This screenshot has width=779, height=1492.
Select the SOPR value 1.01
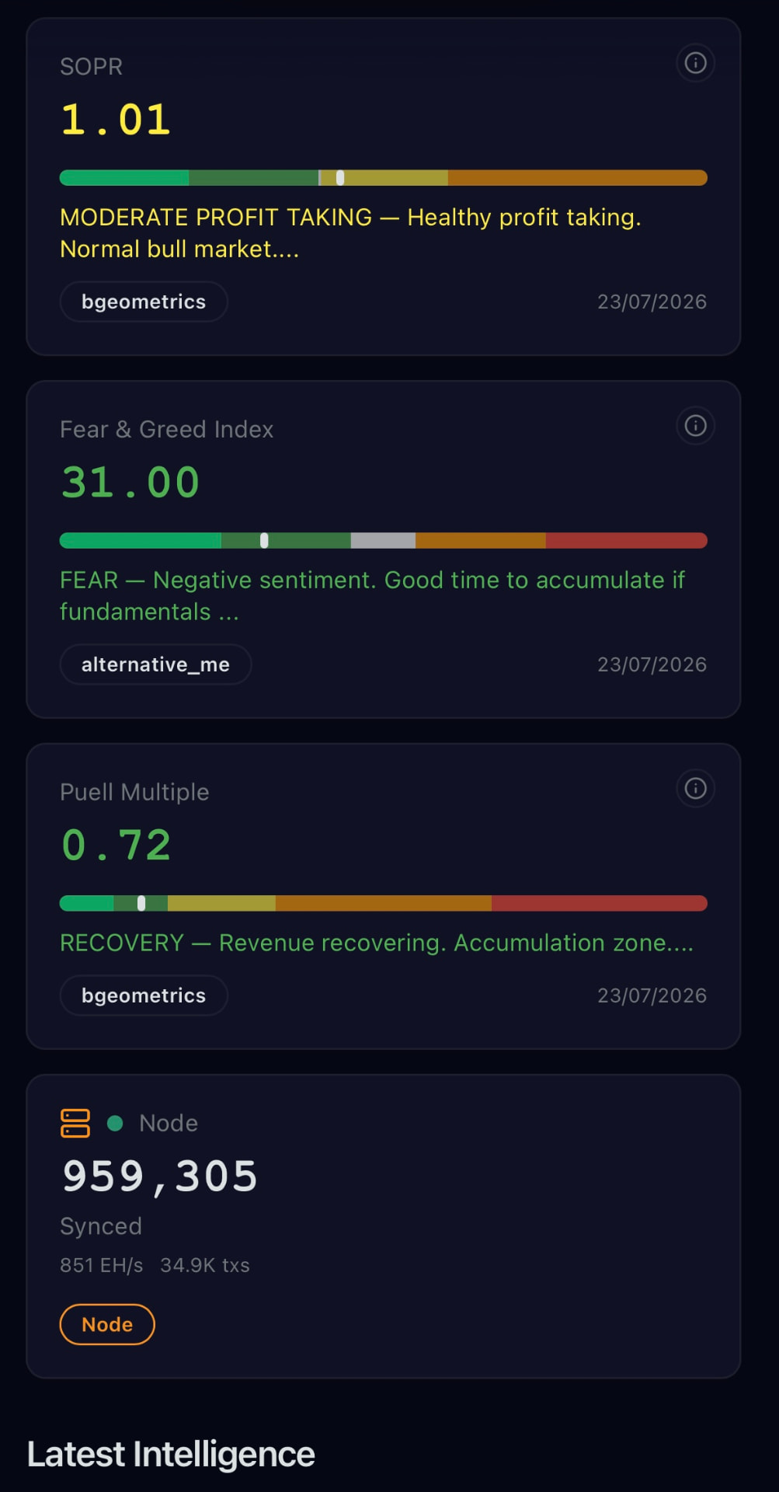pyautogui.click(x=116, y=120)
